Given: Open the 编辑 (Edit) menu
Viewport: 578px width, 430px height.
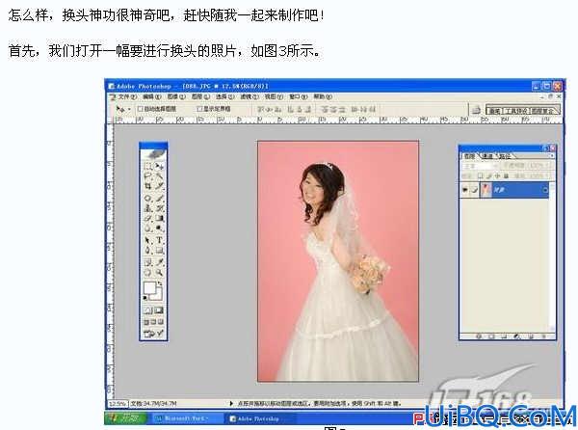Looking at the screenshot, I should [152, 96].
